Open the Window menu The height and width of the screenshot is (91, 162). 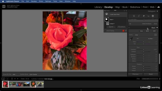click(68, 1)
